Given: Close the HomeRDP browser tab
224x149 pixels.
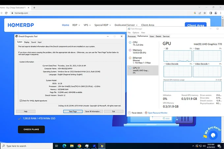Looking at the screenshot, I should (28, 8).
